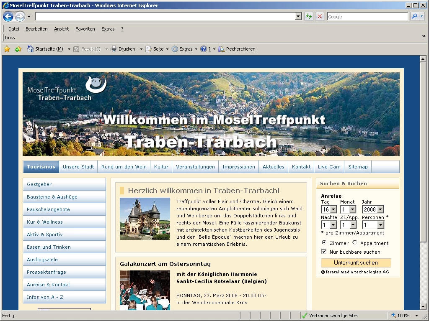Select the Zimmer radio button
Screen dimensions: 429x321
click(x=324, y=242)
